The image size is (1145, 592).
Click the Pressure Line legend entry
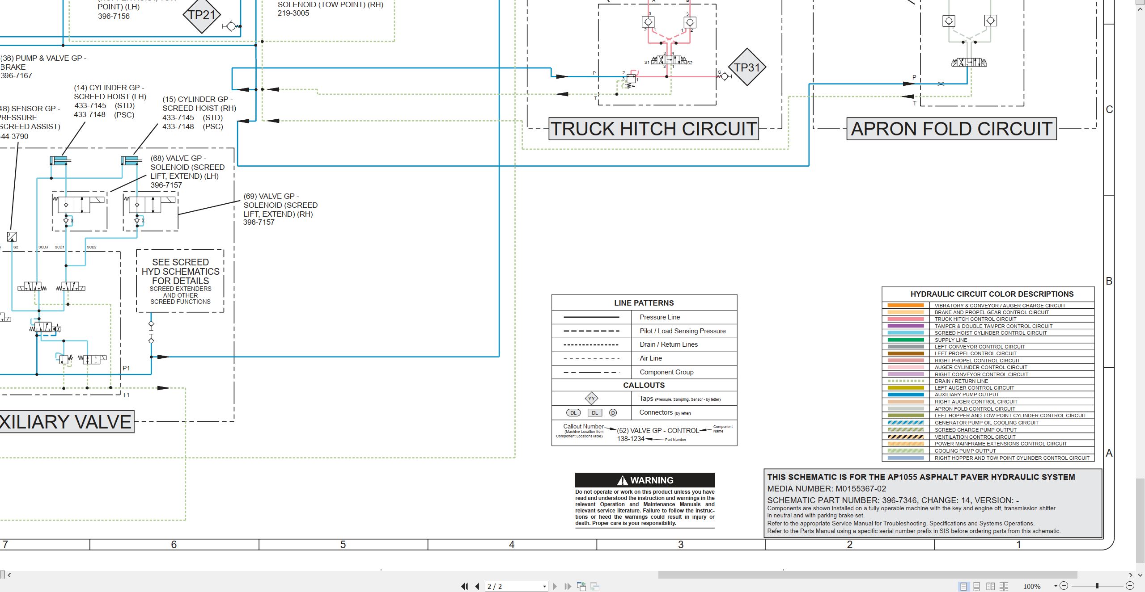tap(660, 317)
